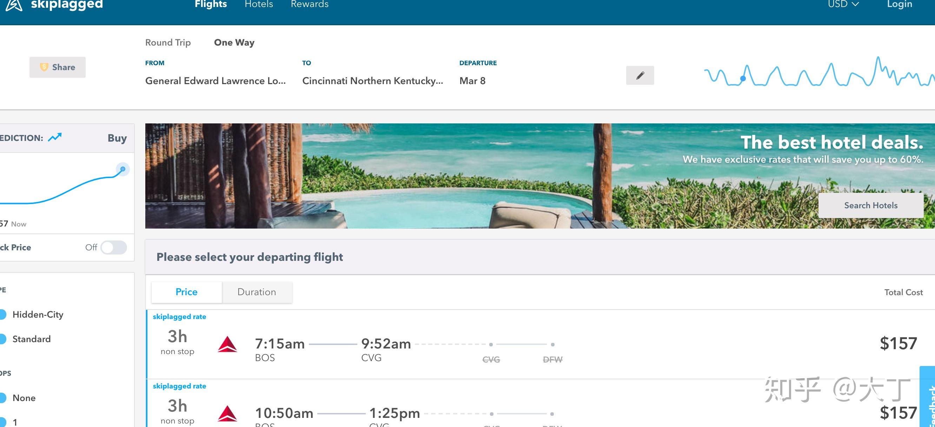Click the skiplagged logo icon
This screenshot has width=935, height=427.
point(14,5)
